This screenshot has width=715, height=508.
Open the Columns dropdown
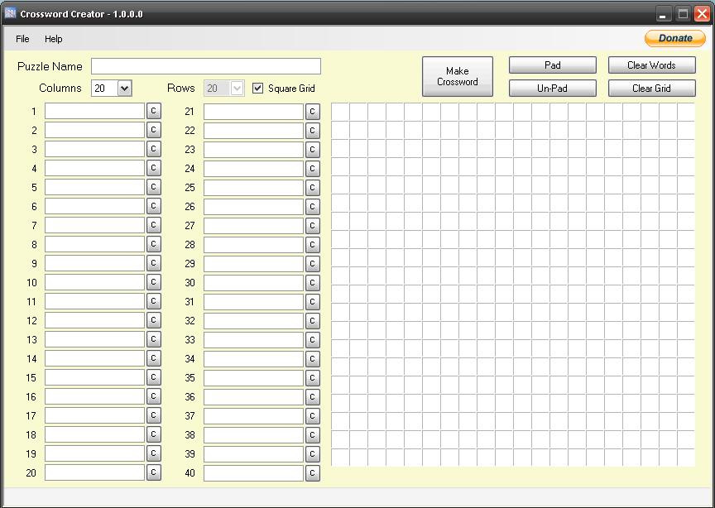(124, 88)
